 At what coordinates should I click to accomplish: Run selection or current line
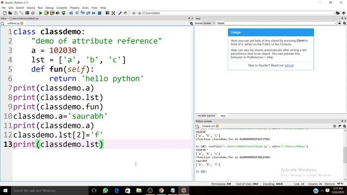pyautogui.click(x=58, y=13)
